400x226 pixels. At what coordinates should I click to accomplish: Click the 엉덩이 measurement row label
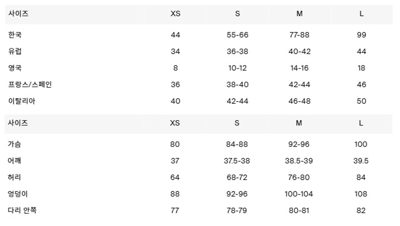[x=18, y=194]
